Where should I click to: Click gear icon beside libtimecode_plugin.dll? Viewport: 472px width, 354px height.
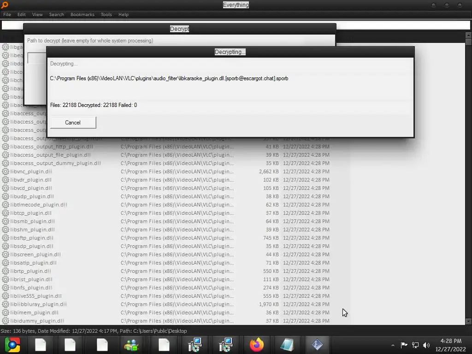point(6,205)
